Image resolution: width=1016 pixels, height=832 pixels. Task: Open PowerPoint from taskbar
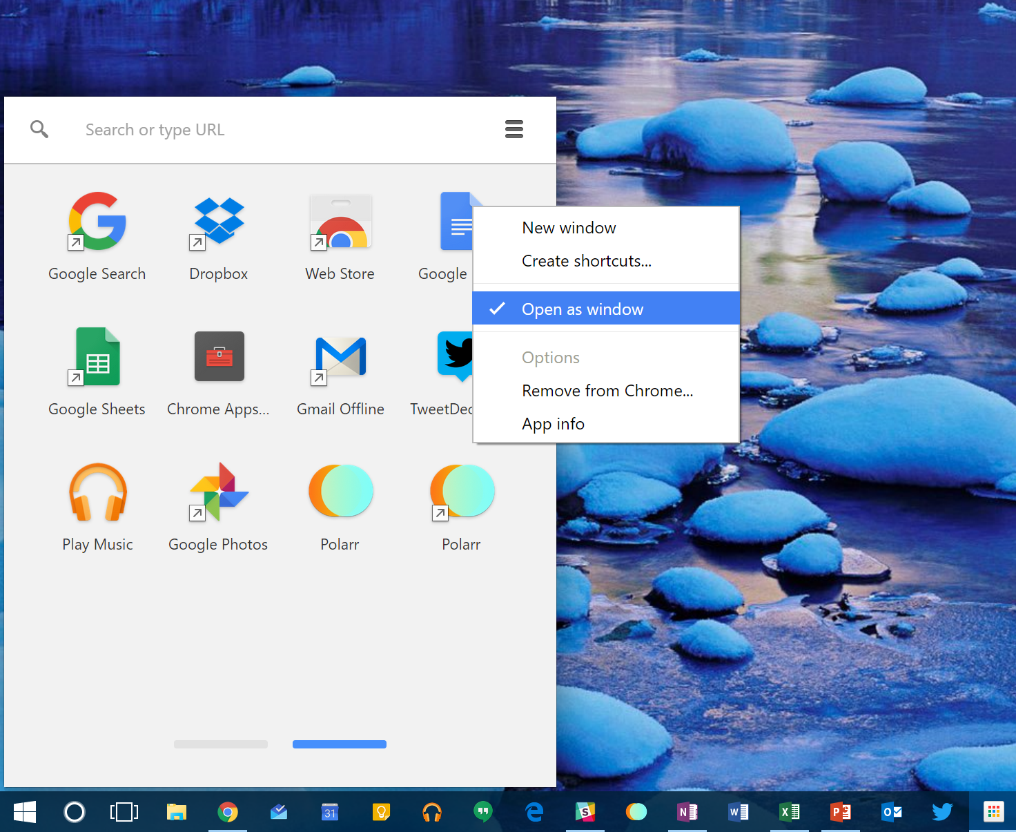click(x=841, y=812)
